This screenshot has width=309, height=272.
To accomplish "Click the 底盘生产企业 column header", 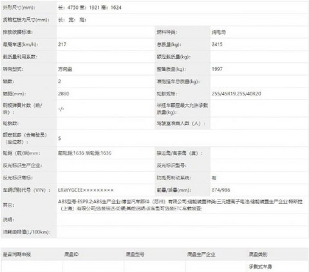I will click(201, 254).
